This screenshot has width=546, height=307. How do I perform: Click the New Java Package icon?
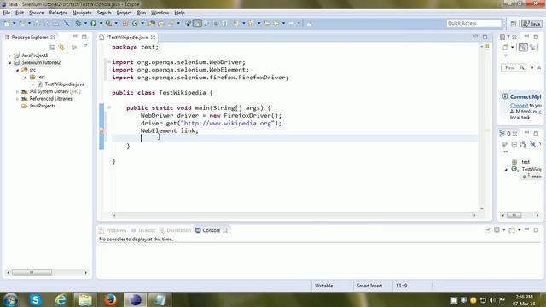point(125,23)
